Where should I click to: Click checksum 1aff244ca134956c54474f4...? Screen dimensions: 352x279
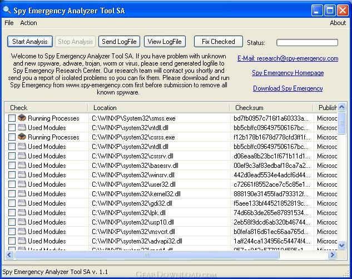(271, 241)
